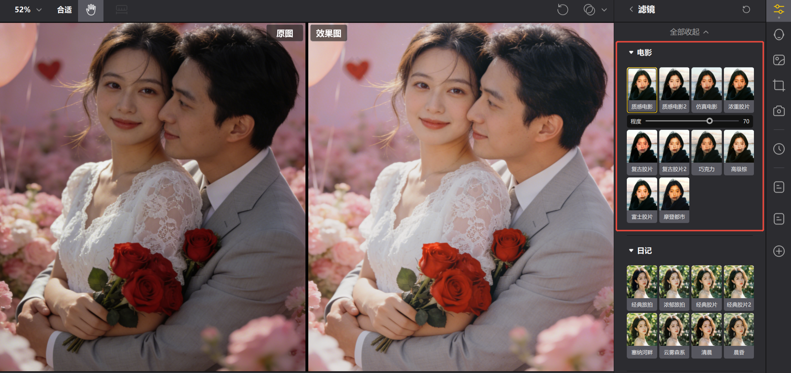Click the 合适 fit-to-screen button
This screenshot has width=791, height=373.
(x=64, y=10)
